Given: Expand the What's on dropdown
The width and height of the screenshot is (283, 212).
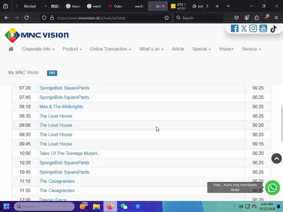Looking at the screenshot, I should 151,49.
